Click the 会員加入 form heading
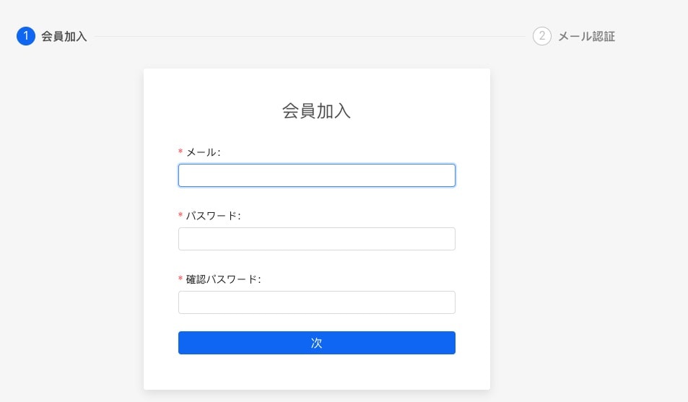 (x=316, y=110)
